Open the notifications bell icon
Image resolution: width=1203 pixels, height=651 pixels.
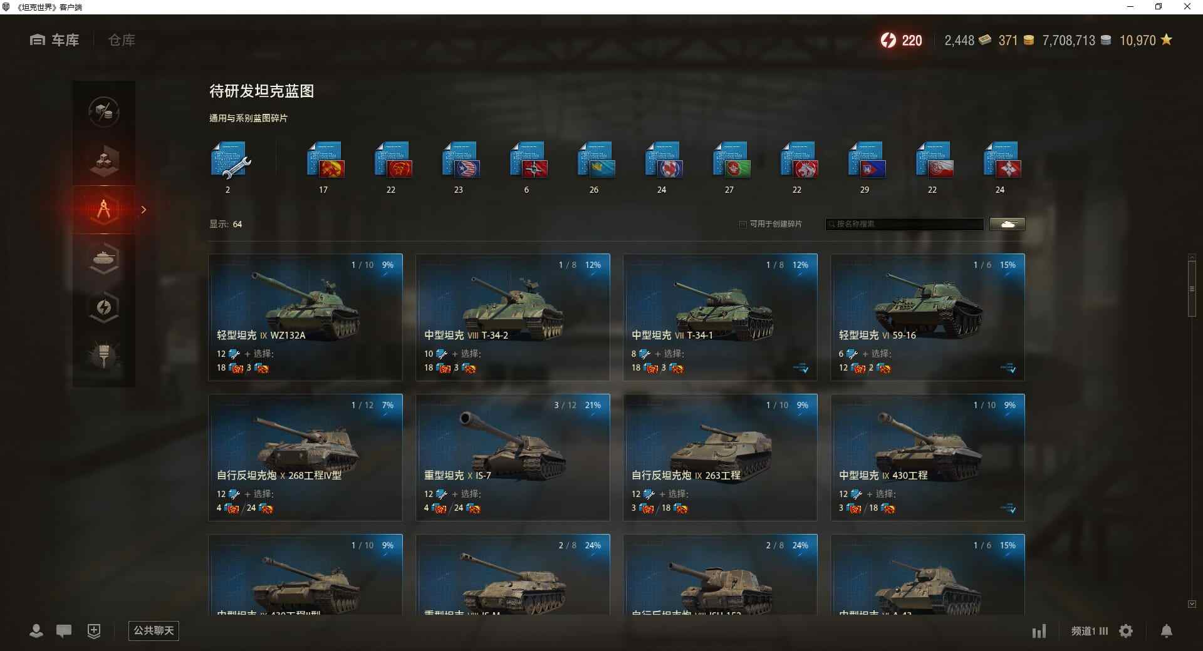tap(1167, 631)
